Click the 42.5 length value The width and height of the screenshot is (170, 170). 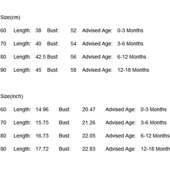tap(40, 57)
